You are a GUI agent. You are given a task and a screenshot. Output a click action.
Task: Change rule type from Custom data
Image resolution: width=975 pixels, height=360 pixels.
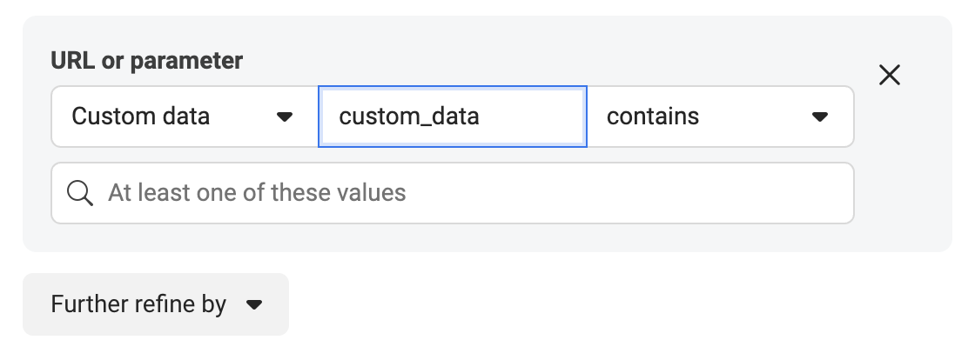tap(185, 117)
